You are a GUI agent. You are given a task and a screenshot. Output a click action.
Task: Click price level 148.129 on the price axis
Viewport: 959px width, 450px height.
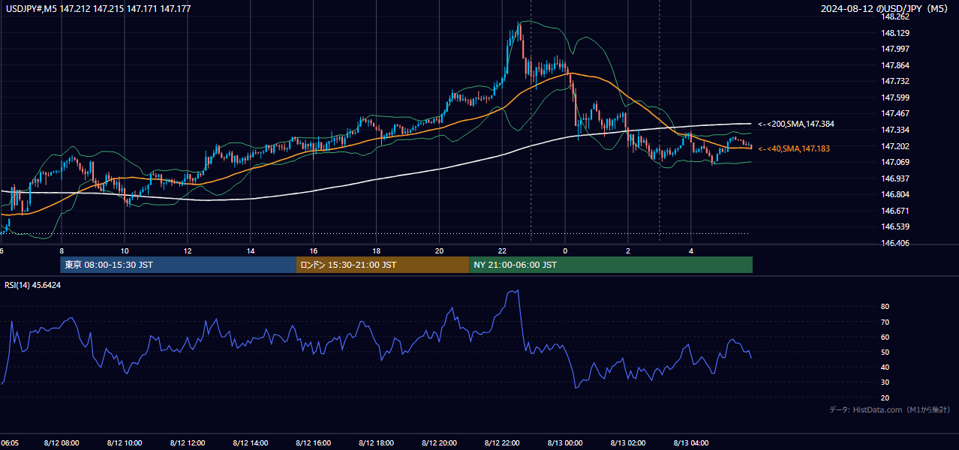coord(895,33)
